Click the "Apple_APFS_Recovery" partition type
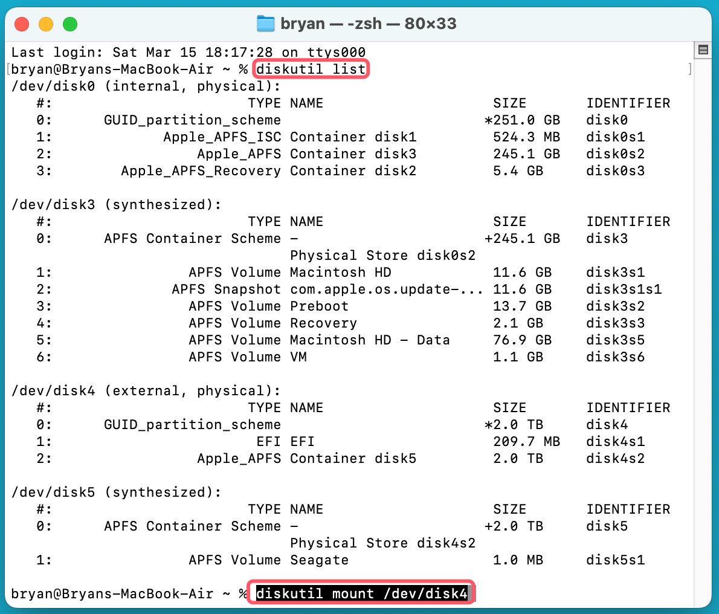The width and height of the screenshot is (719, 614). (201, 171)
